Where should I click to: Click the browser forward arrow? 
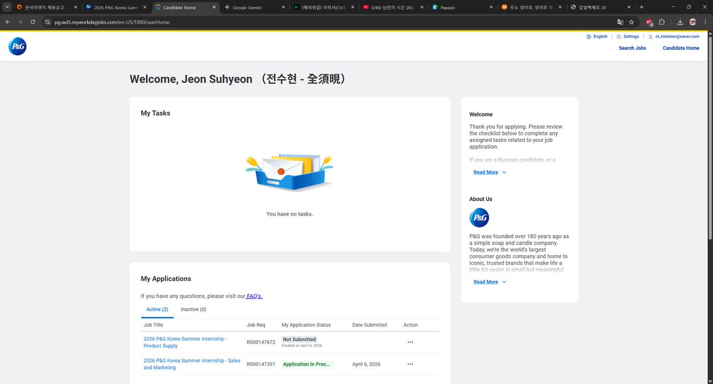20,22
